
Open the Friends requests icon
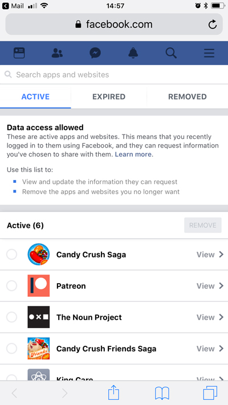click(57, 53)
